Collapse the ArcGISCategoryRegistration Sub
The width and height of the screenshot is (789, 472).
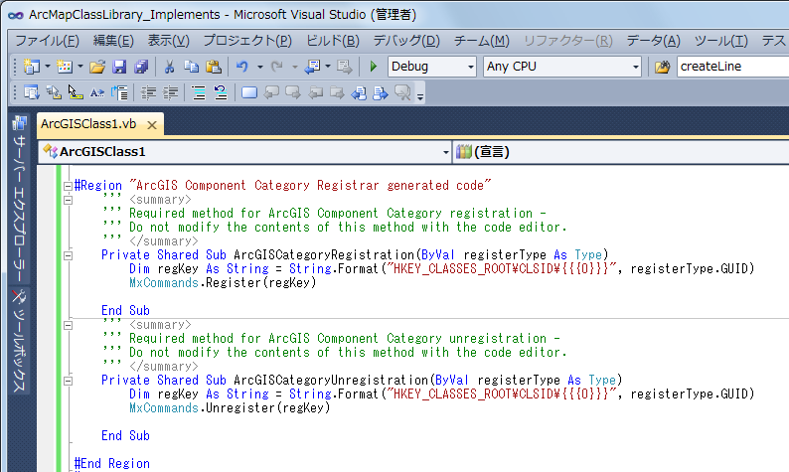(x=68, y=255)
